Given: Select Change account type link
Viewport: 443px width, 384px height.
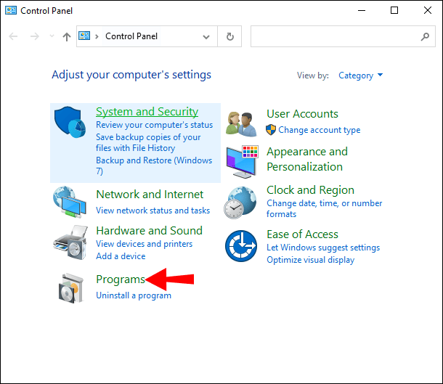Looking at the screenshot, I should pos(319,130).
